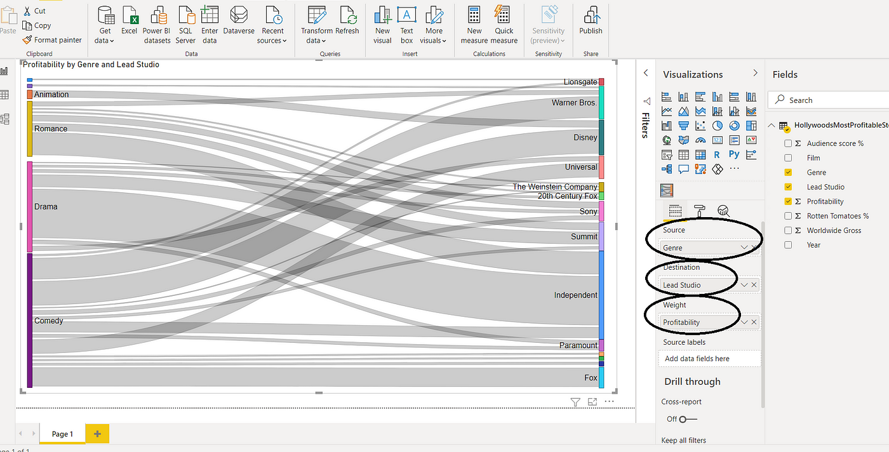Click the Refresh button
889x452 pixels.
347,20
